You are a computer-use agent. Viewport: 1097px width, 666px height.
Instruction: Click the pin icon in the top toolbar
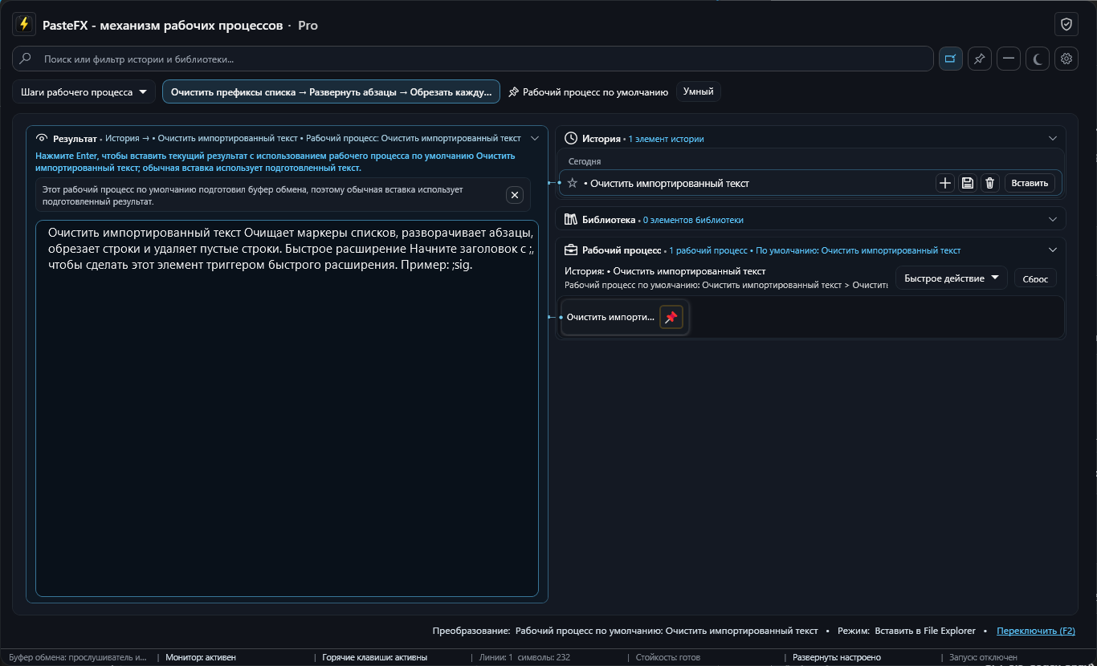[x=980, y=59]
